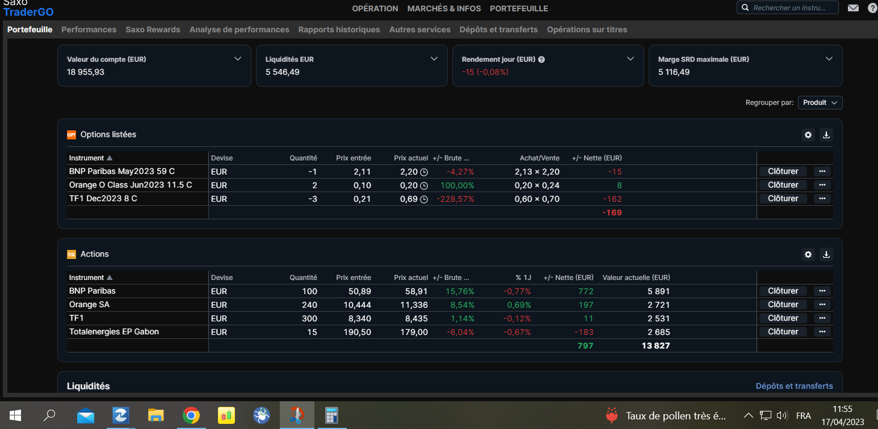Viewport: 878px width, 429px height.
Task: Open the messages envelope icon
Action: pyautogui.click(x=853, y=8)
